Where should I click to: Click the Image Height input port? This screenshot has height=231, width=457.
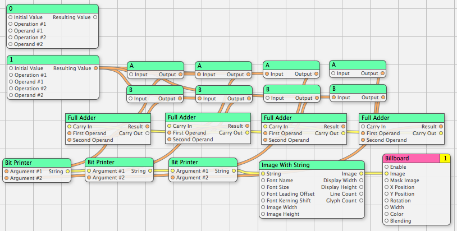pos(263,214)
